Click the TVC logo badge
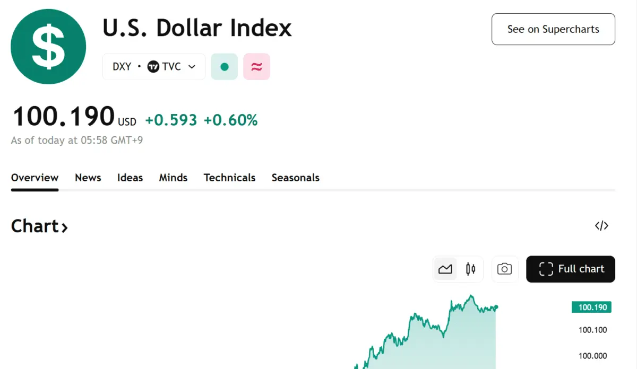 153,67
